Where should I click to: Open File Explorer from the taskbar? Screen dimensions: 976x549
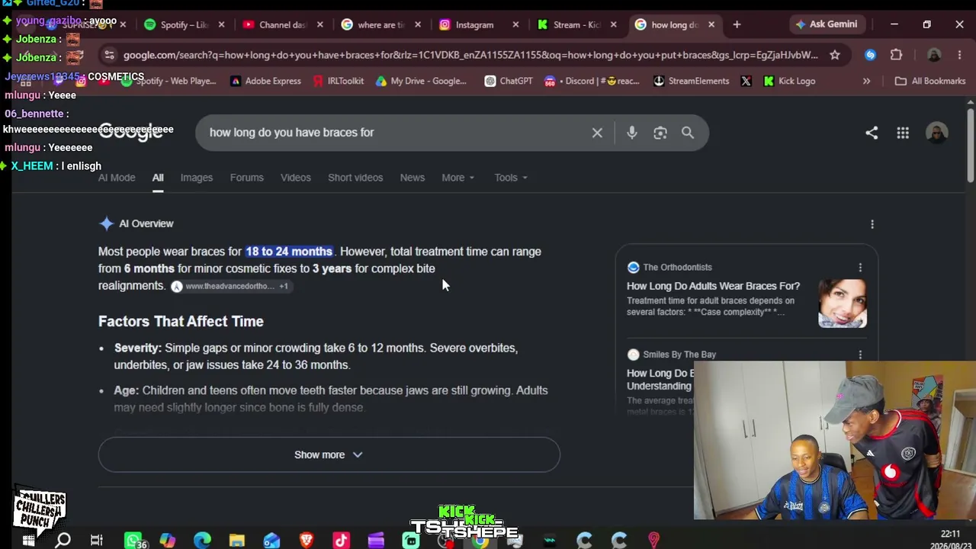(236, 541)
